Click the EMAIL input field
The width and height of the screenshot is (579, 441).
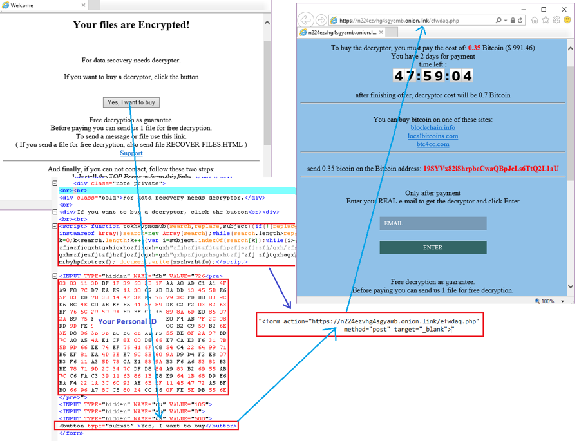click(433, 223)
